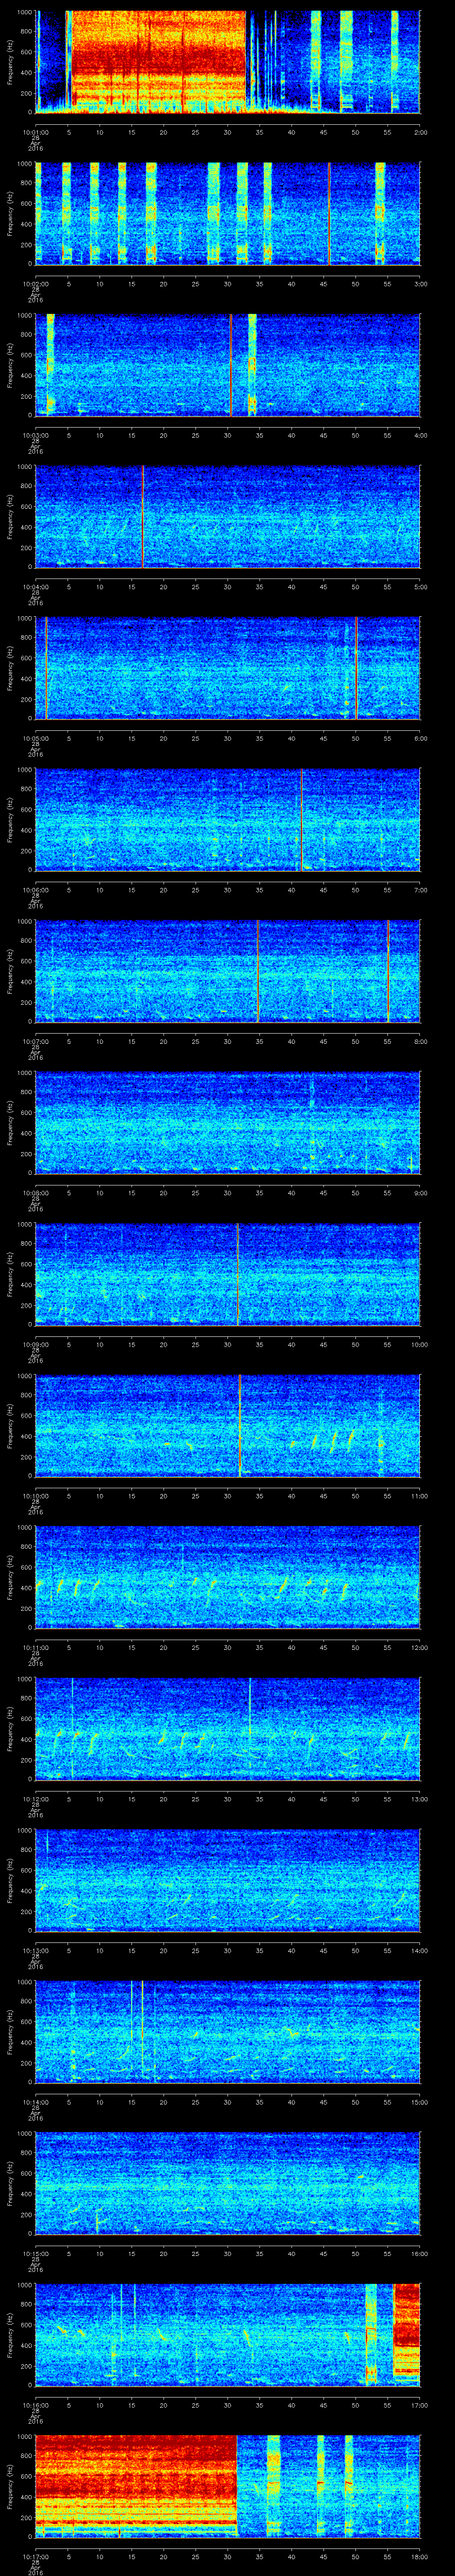Viewport: 455px width, 2576px height.
Task: Select the "13:00" end time label
Action: pos(420,1800)
